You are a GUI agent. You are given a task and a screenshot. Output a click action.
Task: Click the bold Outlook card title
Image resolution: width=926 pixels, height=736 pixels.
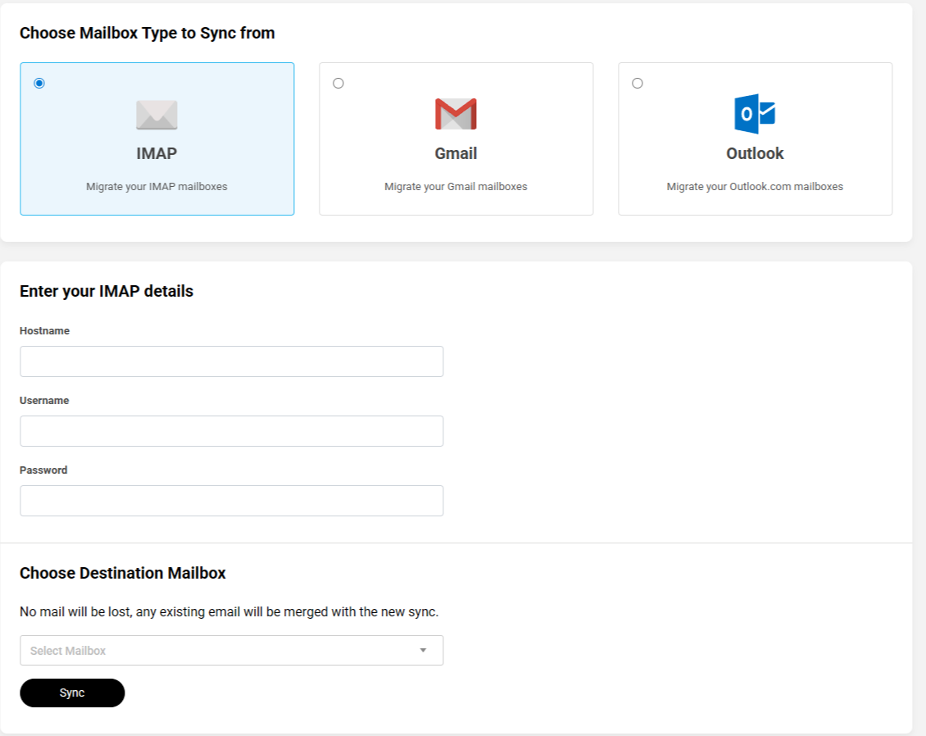(x=755, y=153)
